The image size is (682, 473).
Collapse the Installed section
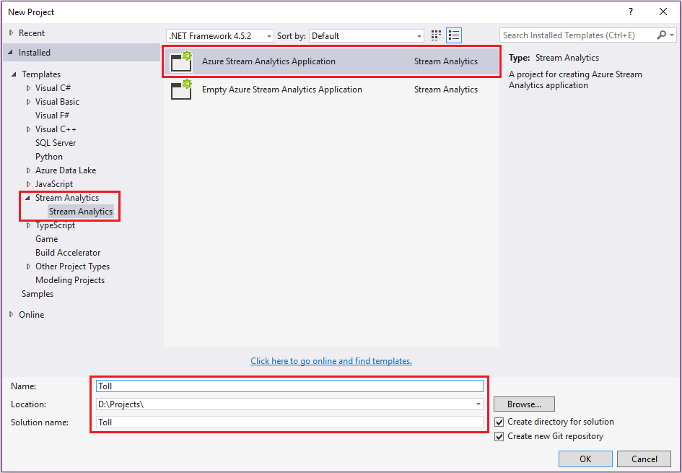11,53
